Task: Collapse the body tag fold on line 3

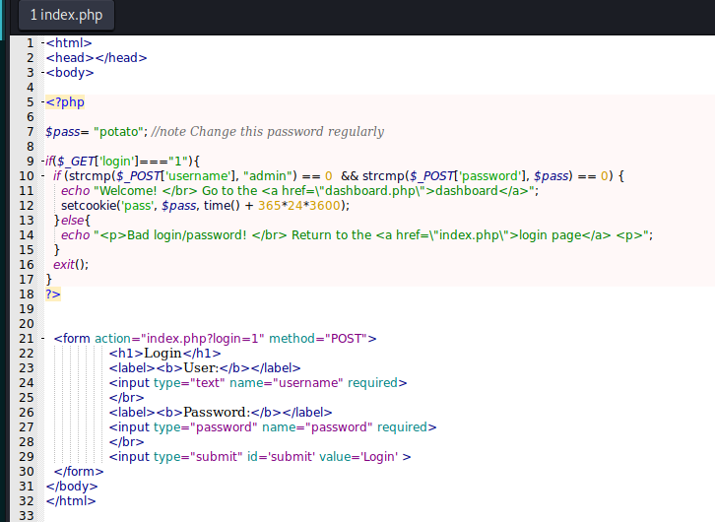Action: [x=42, y=73]
